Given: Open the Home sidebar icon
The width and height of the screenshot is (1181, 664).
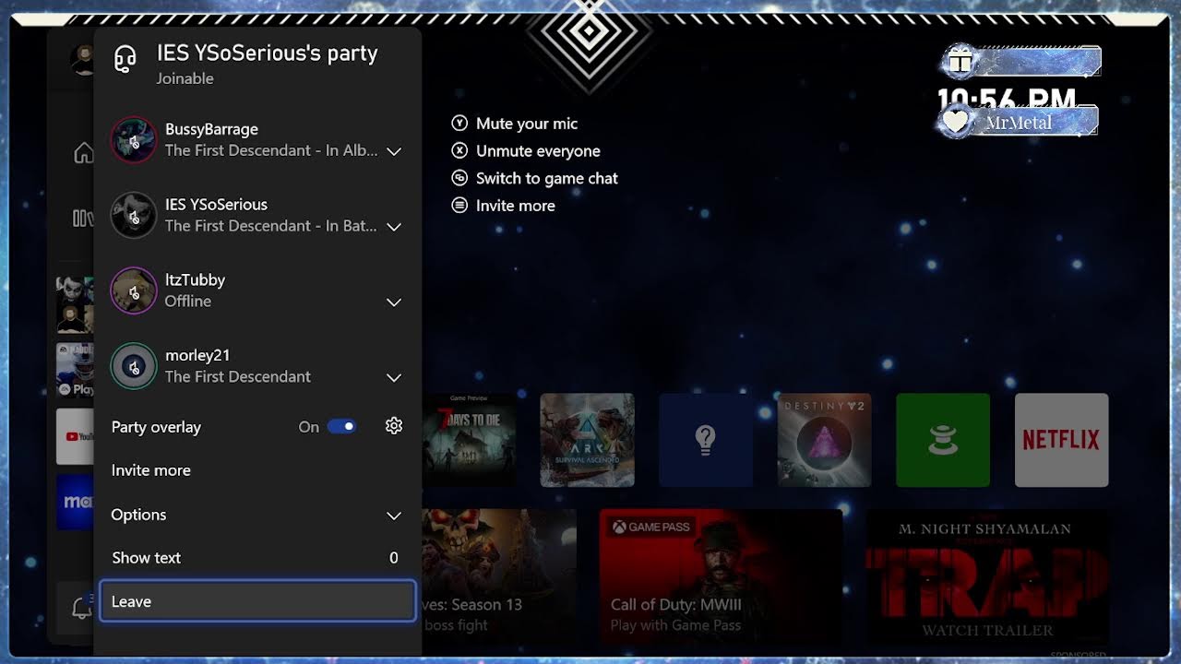Looking at the screenshot, I should 84,152.
